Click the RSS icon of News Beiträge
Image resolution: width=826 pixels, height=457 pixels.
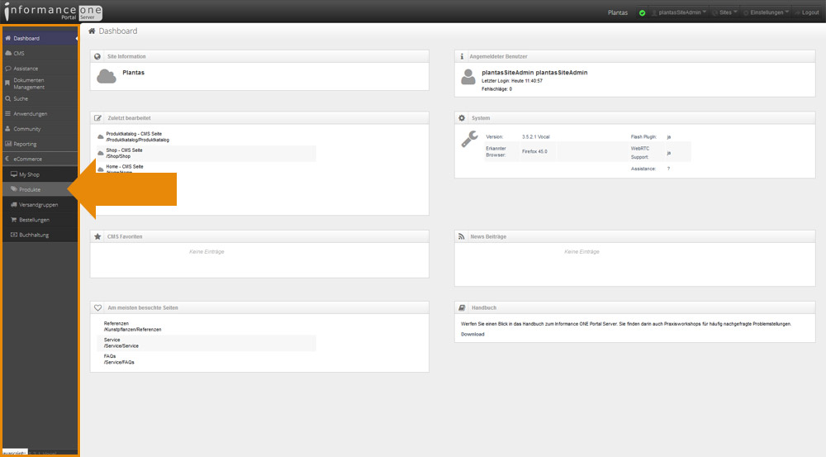click(x=462, y=236)
